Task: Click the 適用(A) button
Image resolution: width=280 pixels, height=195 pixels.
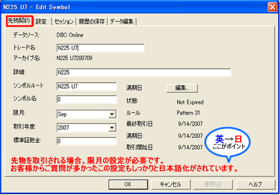Action: (x=213, y=184)
